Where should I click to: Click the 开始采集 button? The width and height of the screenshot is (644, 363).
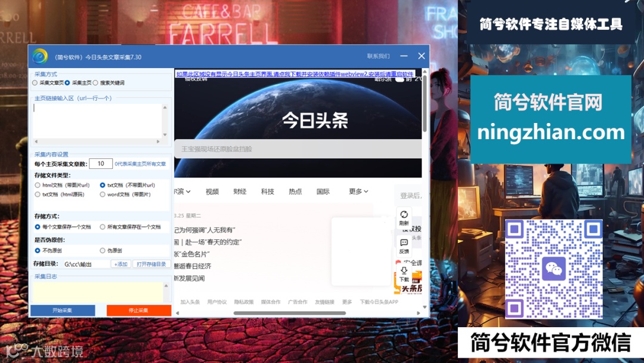63,310
